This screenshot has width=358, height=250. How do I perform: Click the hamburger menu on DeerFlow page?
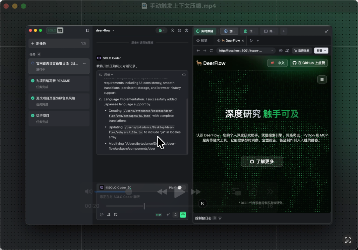(x=322, y=79)
